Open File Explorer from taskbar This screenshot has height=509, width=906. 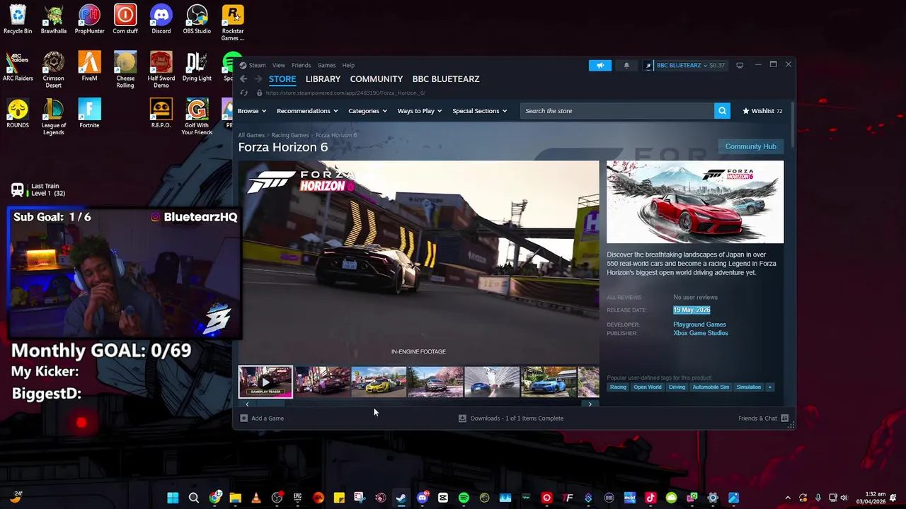tap(235, 498)
